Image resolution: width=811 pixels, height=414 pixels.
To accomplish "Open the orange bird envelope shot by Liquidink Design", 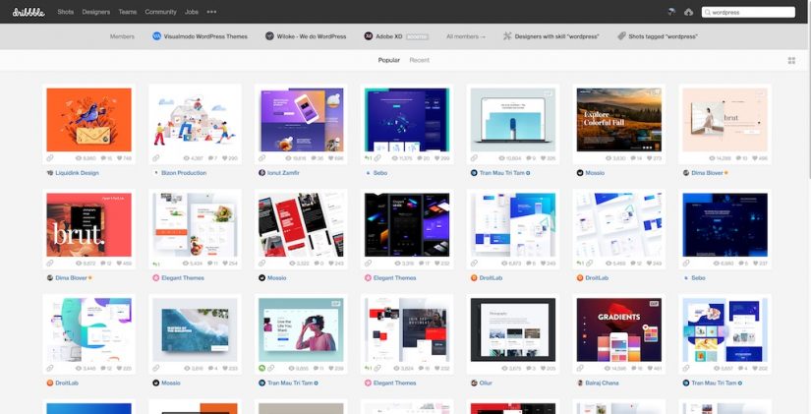I will 88,120.
